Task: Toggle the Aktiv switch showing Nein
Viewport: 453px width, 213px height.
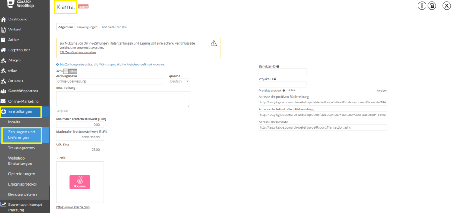Action: coord(71,71)
